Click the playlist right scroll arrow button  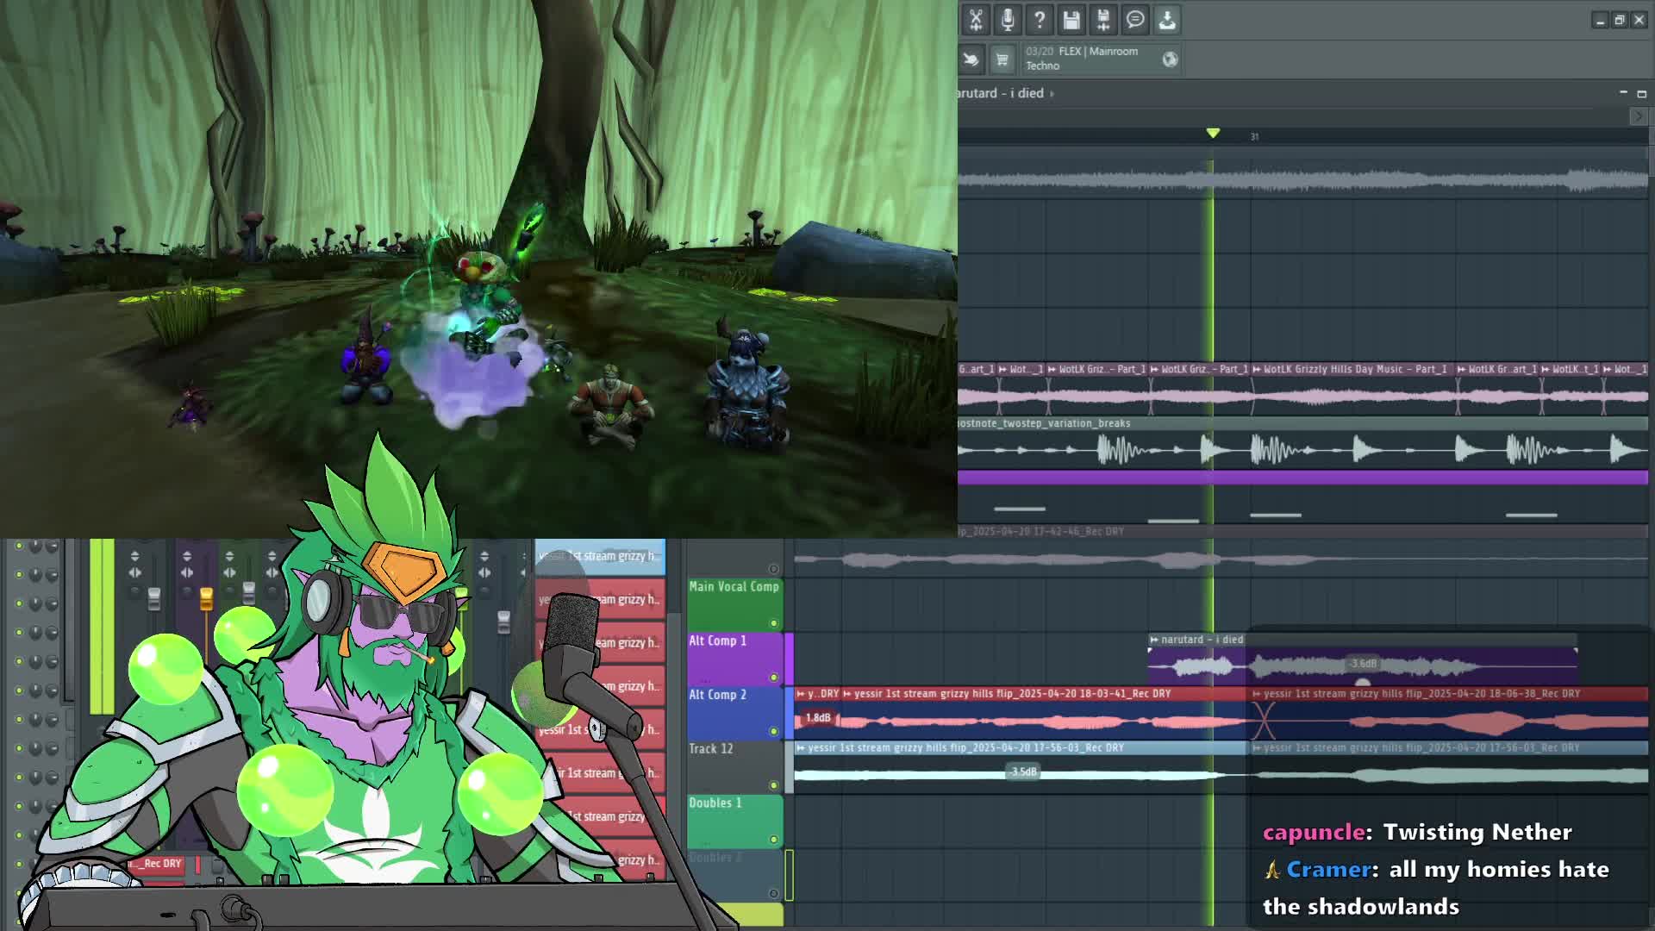pyautogui.click(x=1638, y=116)
